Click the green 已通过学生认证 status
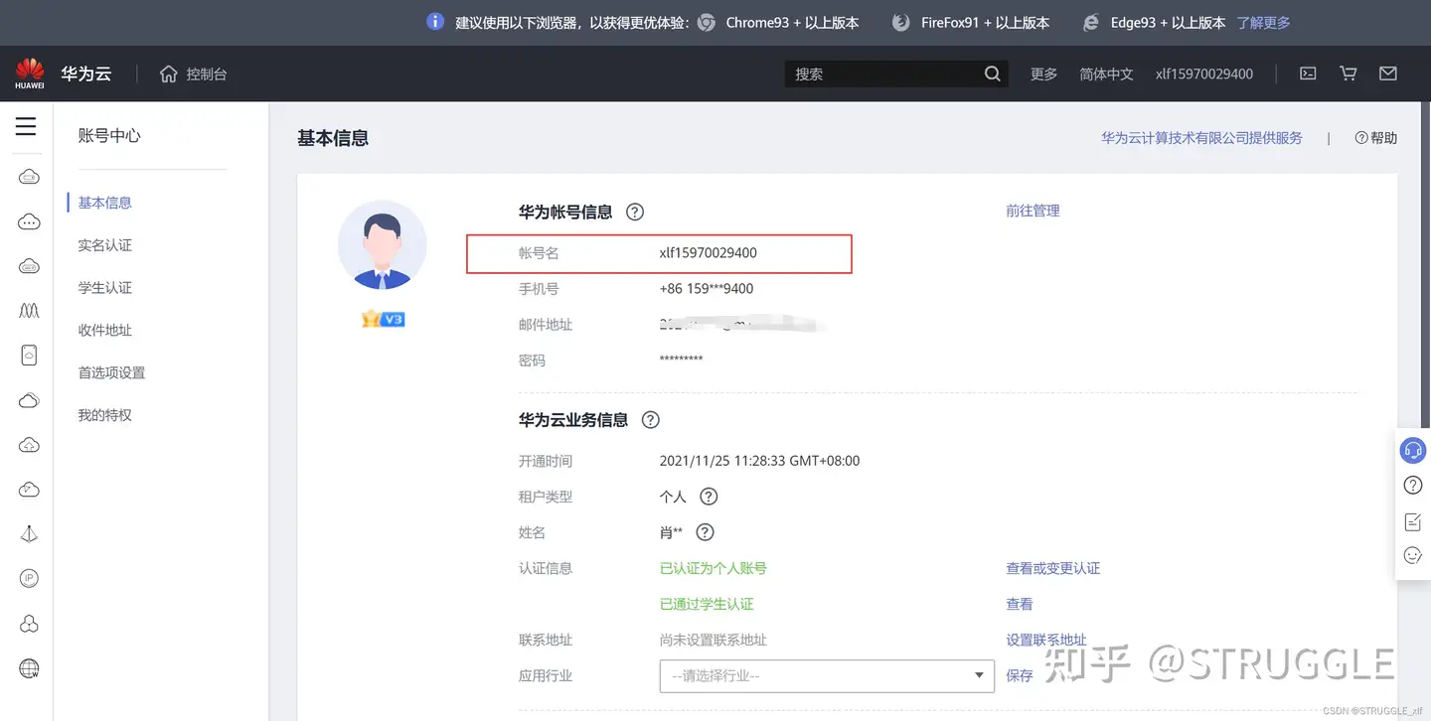 click(707, 604)
